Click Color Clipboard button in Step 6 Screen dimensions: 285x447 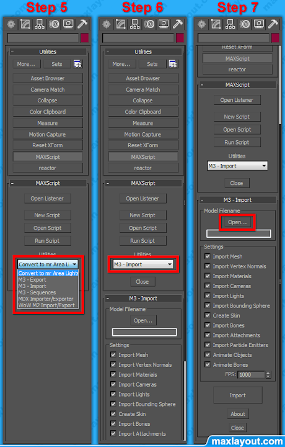tap(142, 112)
